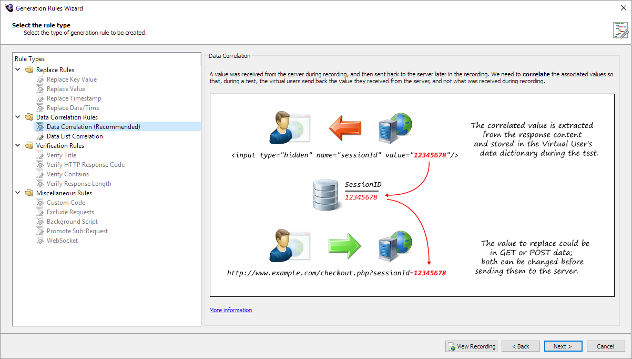The width and height of the screenshot is (632, 359).
Task: Click the Data List Correlation rule icon
Action: 40,136
